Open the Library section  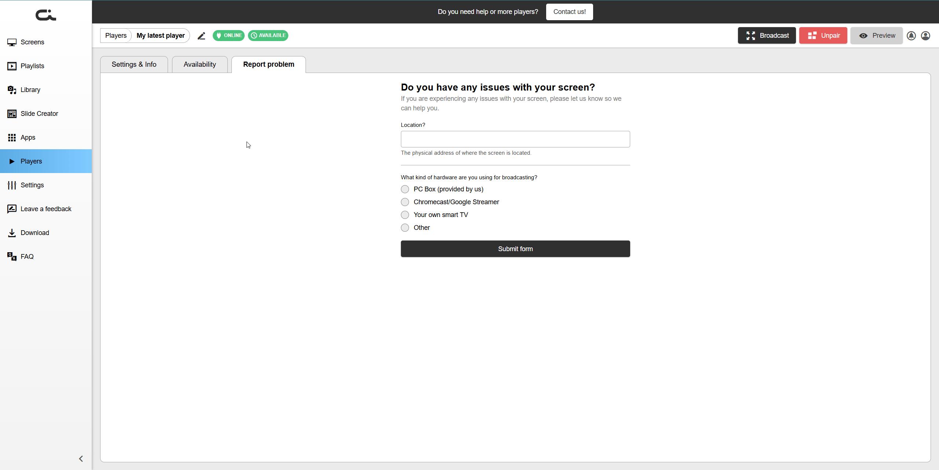click(30, 90)
